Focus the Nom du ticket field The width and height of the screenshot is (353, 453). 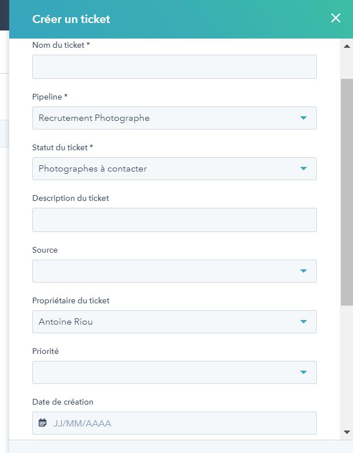(x=174, y=67)
